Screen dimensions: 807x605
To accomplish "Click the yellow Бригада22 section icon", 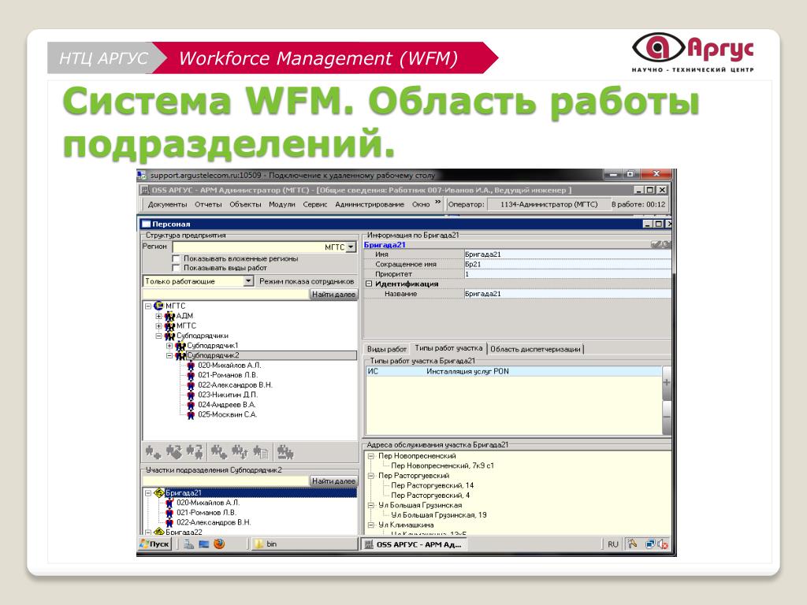I will coord(158,532).
